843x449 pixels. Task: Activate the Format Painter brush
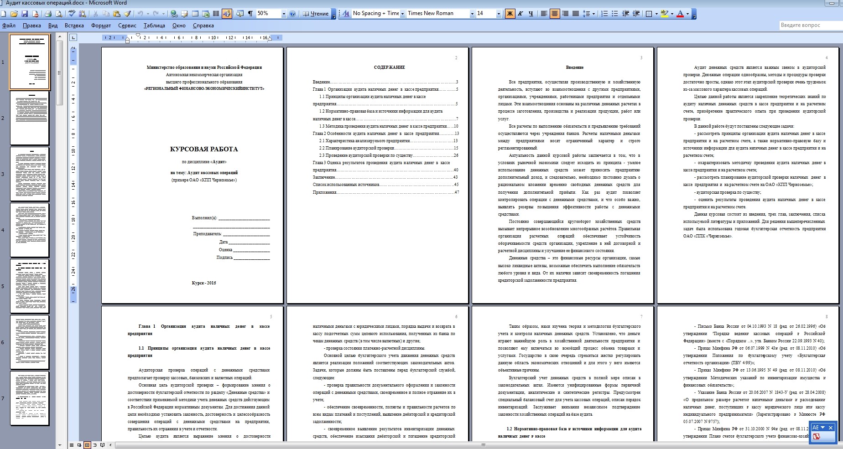point(127,14)
